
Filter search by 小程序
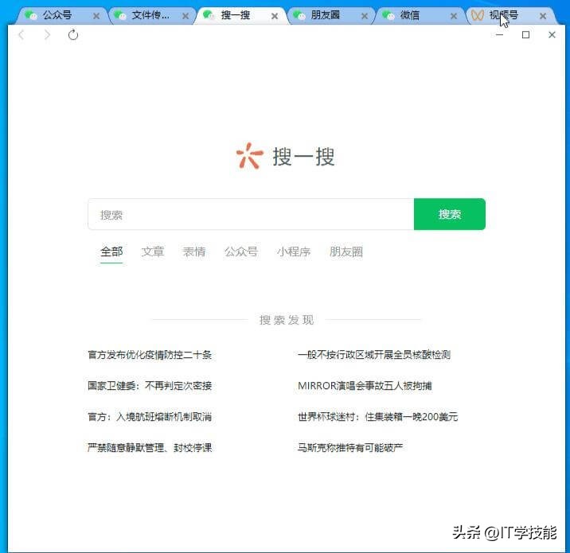tap(294, 251)
